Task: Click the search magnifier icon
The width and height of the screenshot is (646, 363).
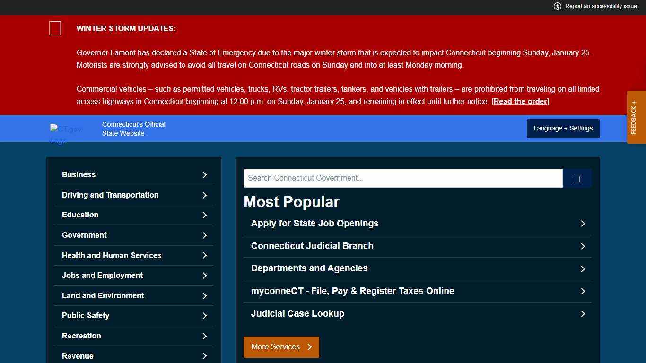Action: click(577, 178)
